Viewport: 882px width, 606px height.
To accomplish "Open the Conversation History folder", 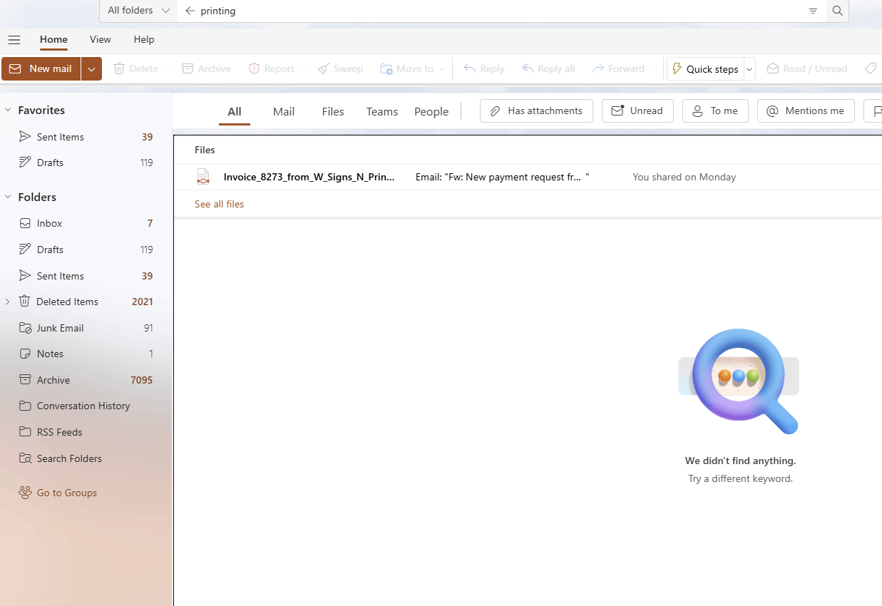I will (x=86, y=406).
